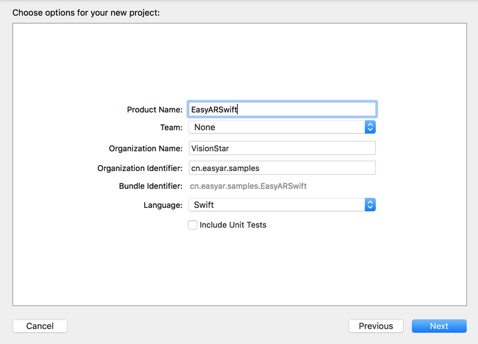478x344 pixels.
Task: Click the Organization Identifier label
Action: 140,168
